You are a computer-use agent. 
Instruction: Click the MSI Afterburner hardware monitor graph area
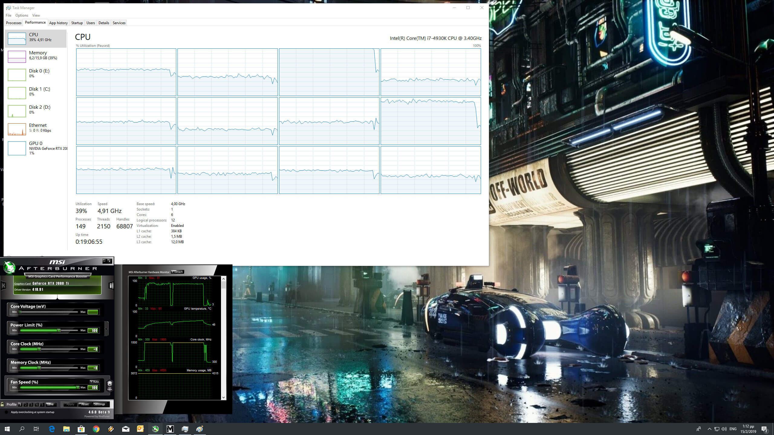175,335
